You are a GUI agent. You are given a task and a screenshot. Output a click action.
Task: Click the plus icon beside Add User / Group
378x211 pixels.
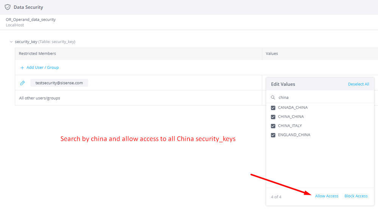(22, 68)
